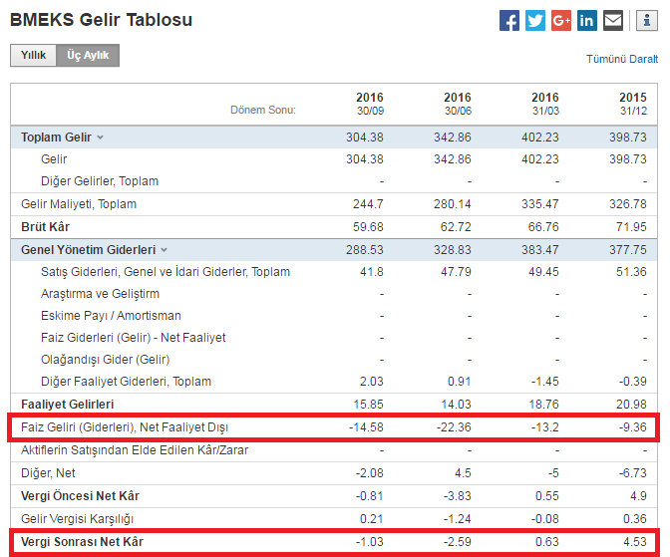Click Faaliyet Gelirleri value 20.98
The image size is (670, 557).
click(x=631, y=405)
